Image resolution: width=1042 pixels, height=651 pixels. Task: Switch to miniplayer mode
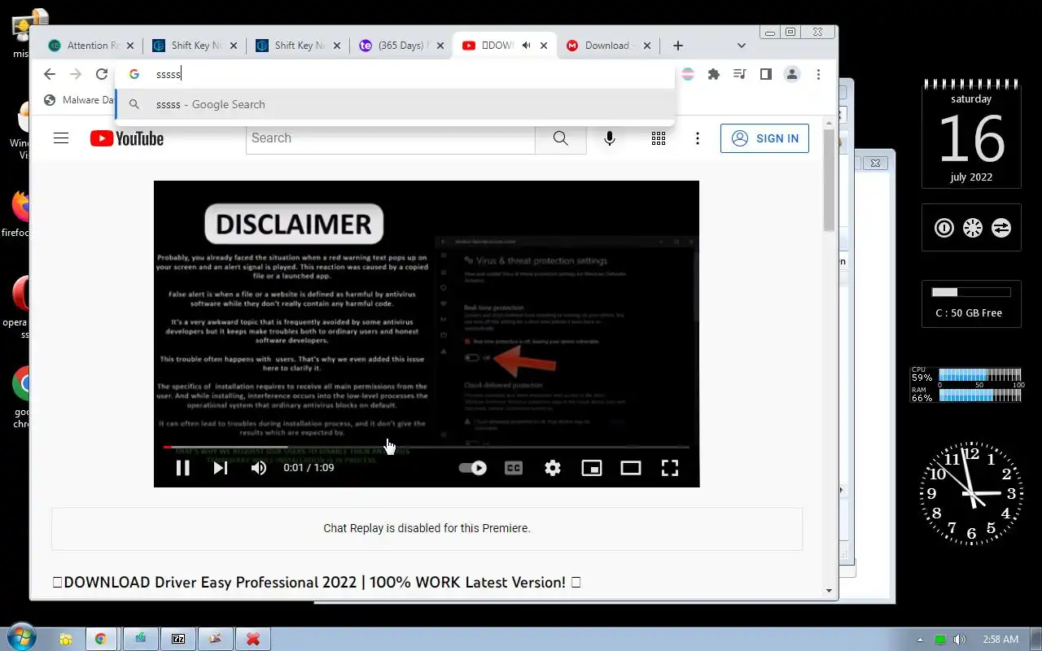(592, 468)
